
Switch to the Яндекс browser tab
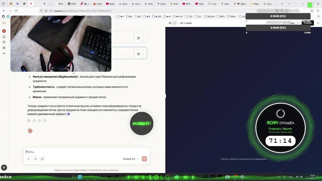255,4
